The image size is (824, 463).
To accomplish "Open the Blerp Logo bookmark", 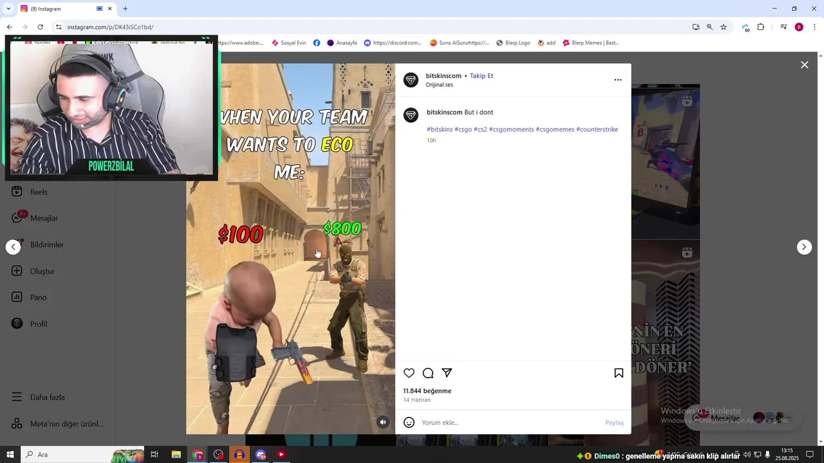I will pos(513,42).
